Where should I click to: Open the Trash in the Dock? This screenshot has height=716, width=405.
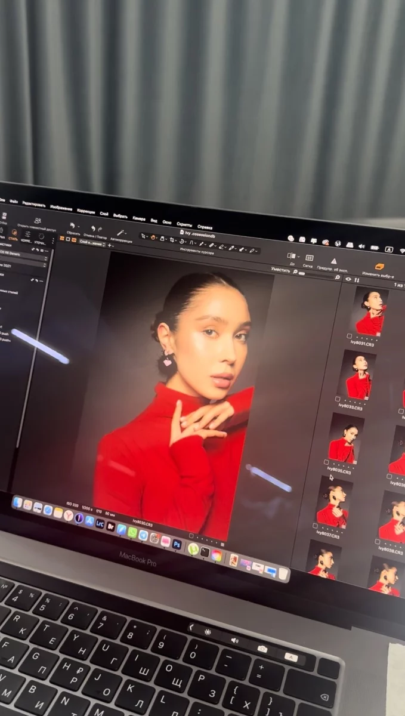coord(283,573)
